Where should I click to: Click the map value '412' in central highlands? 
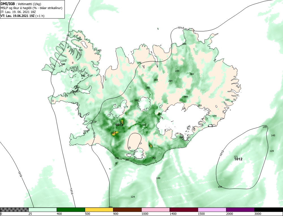(x=144, y=125)
